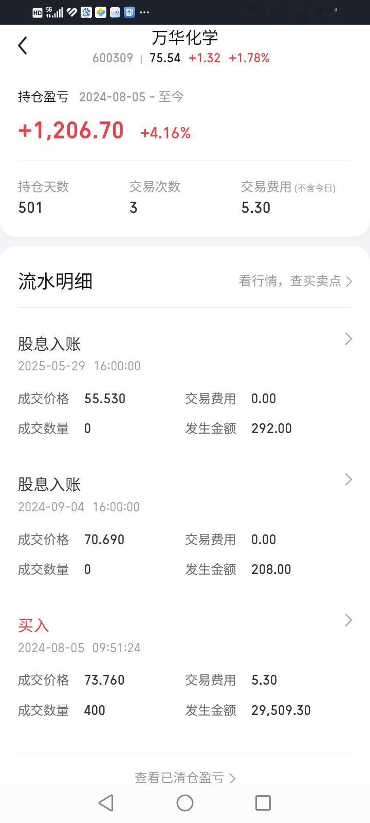Tap Android back navigation triangle
Screen dimensions: 370x823
(x=106, y=803)
